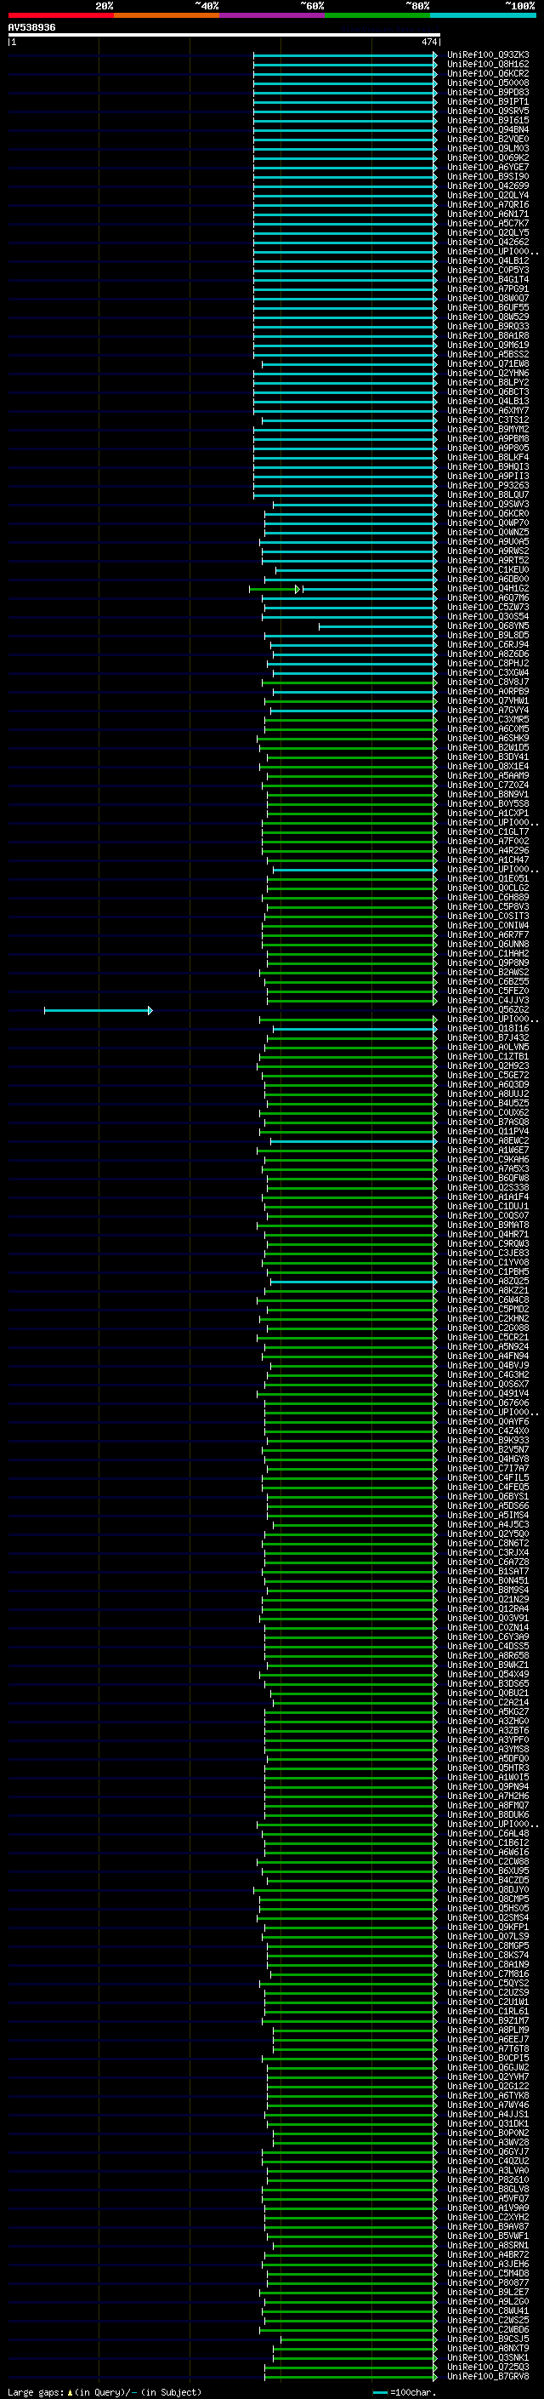Click the green ~80% legend segment

377,15
